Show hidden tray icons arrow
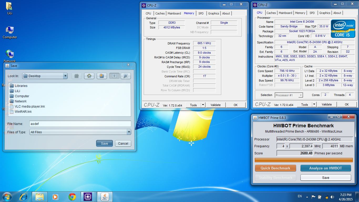The width and height of the screenshot is (359, 202). pos(307,197)
